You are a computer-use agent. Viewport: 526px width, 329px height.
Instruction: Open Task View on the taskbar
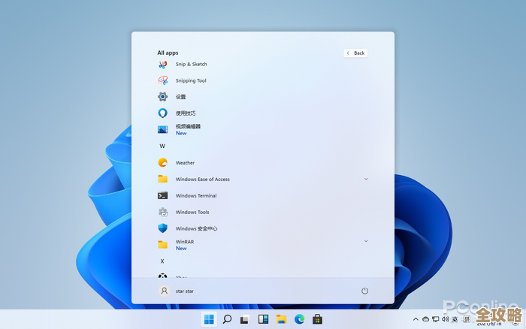click(245, 319)
